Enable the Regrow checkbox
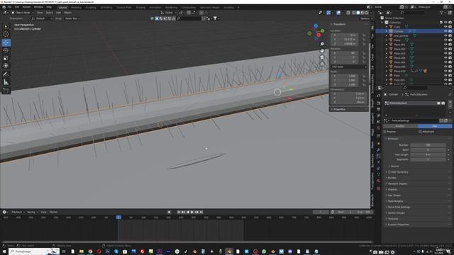This screenshot has width=454, height=255. (385, 132)
